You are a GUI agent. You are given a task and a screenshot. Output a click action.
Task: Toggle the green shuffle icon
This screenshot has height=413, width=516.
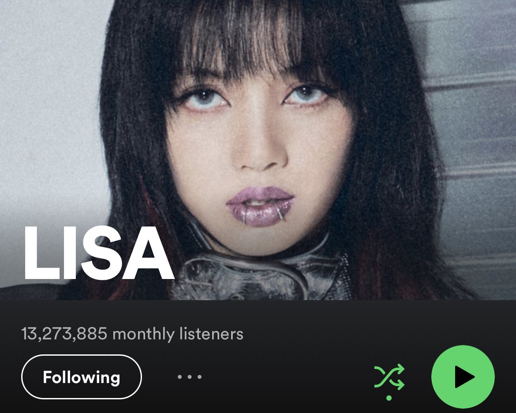tap(389, 377)
